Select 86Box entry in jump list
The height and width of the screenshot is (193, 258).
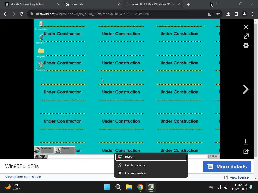click(151, 157)
